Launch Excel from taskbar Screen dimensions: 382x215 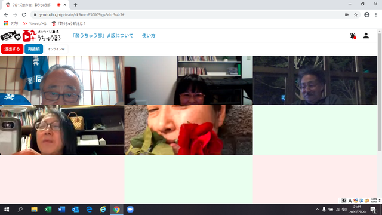click(48, 210)
